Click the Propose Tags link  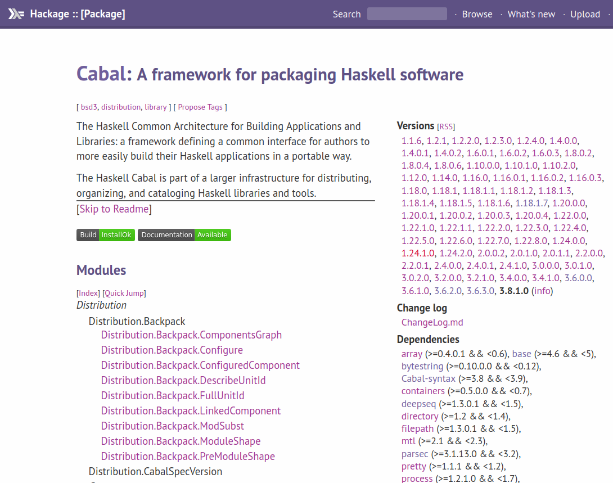coord(200,107)
